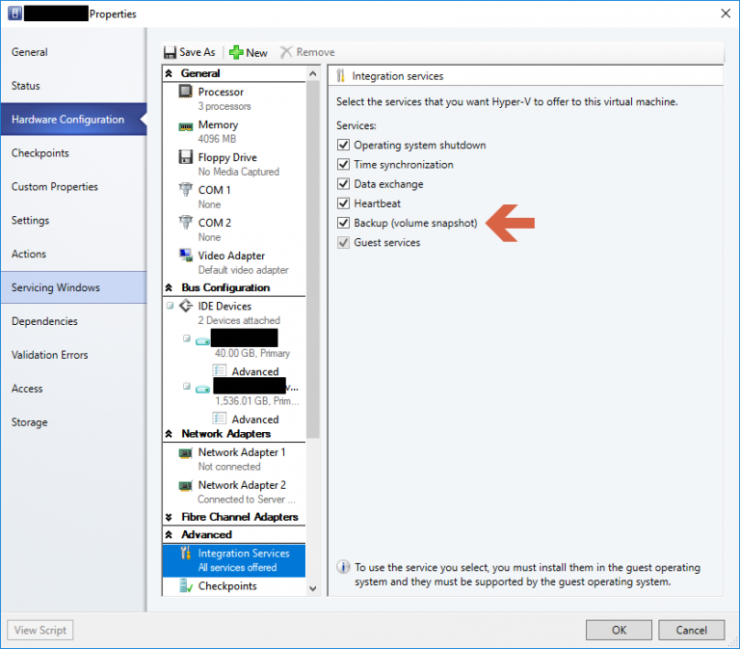This screenshot has width=740, height=649.
Task: Click the Cancel button
Action: coord(691,630)
